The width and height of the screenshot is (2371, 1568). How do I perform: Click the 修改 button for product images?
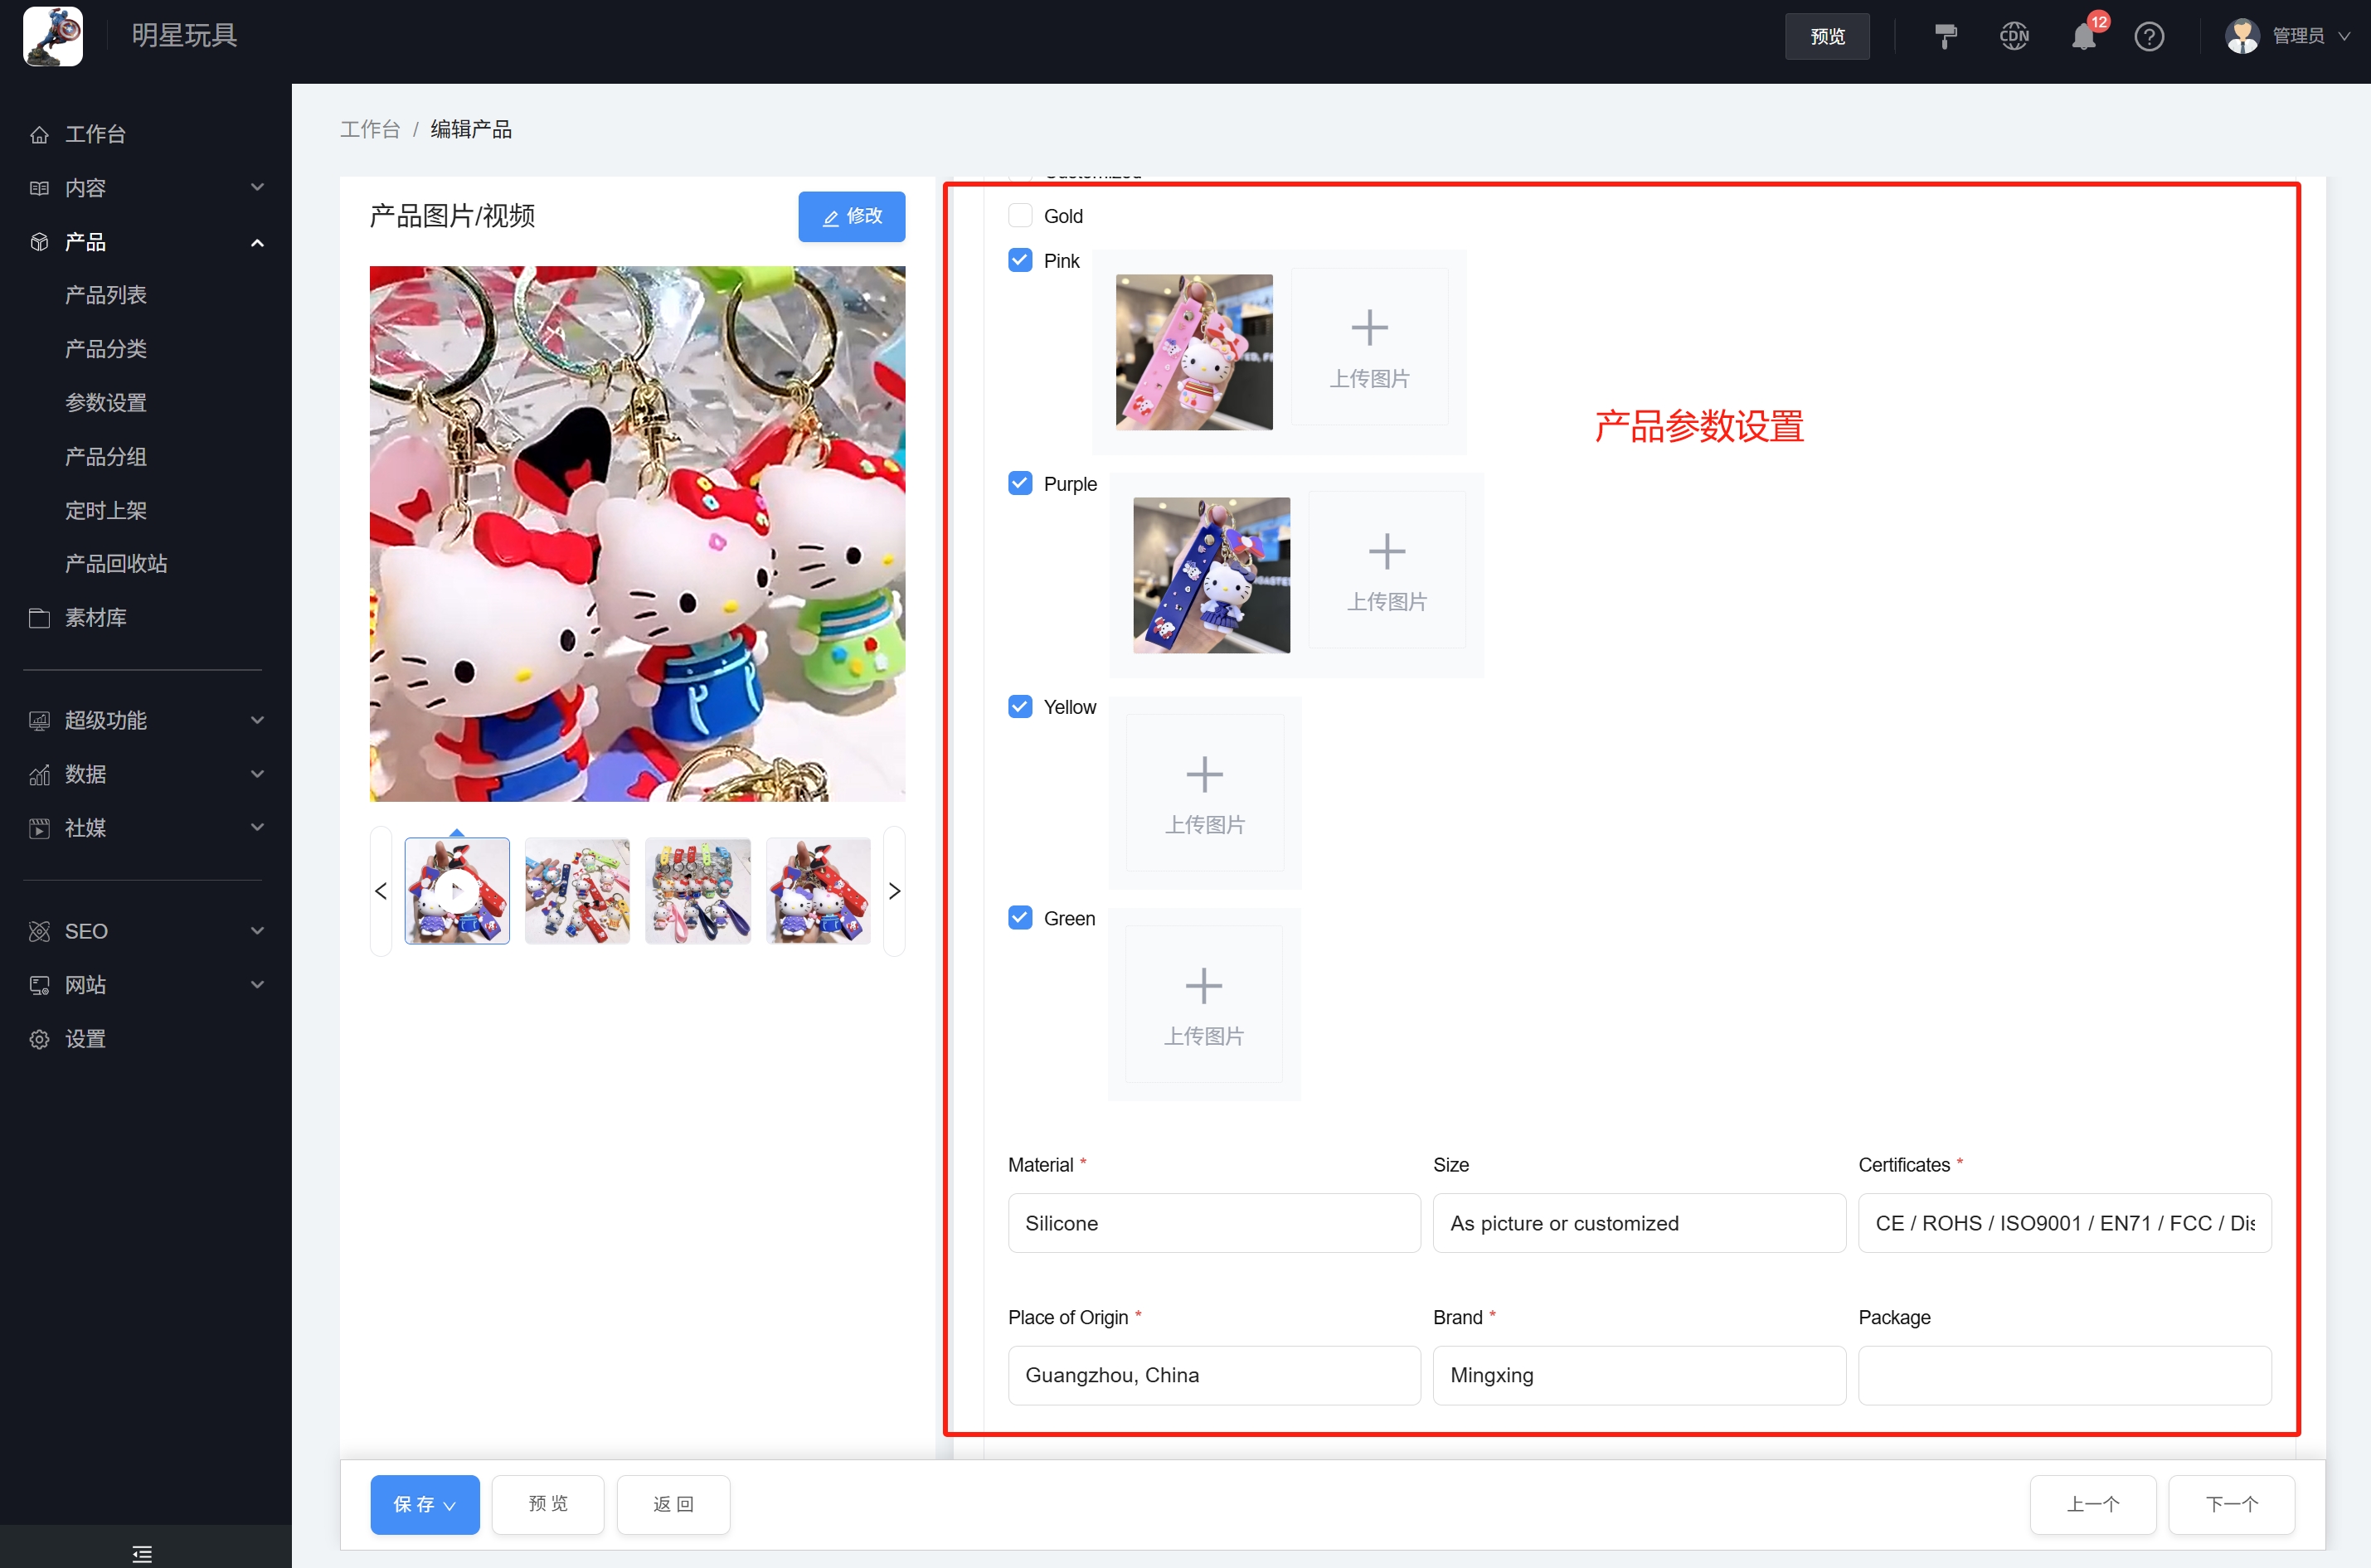click(x=851, y=216)
